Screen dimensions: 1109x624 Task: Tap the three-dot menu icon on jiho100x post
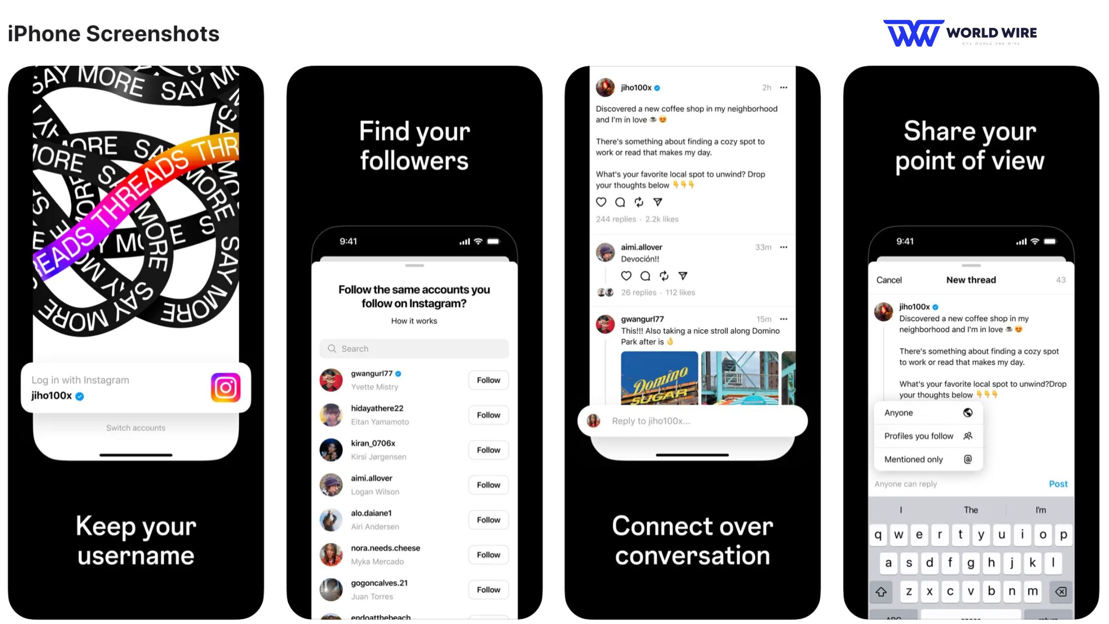(787, 86)
